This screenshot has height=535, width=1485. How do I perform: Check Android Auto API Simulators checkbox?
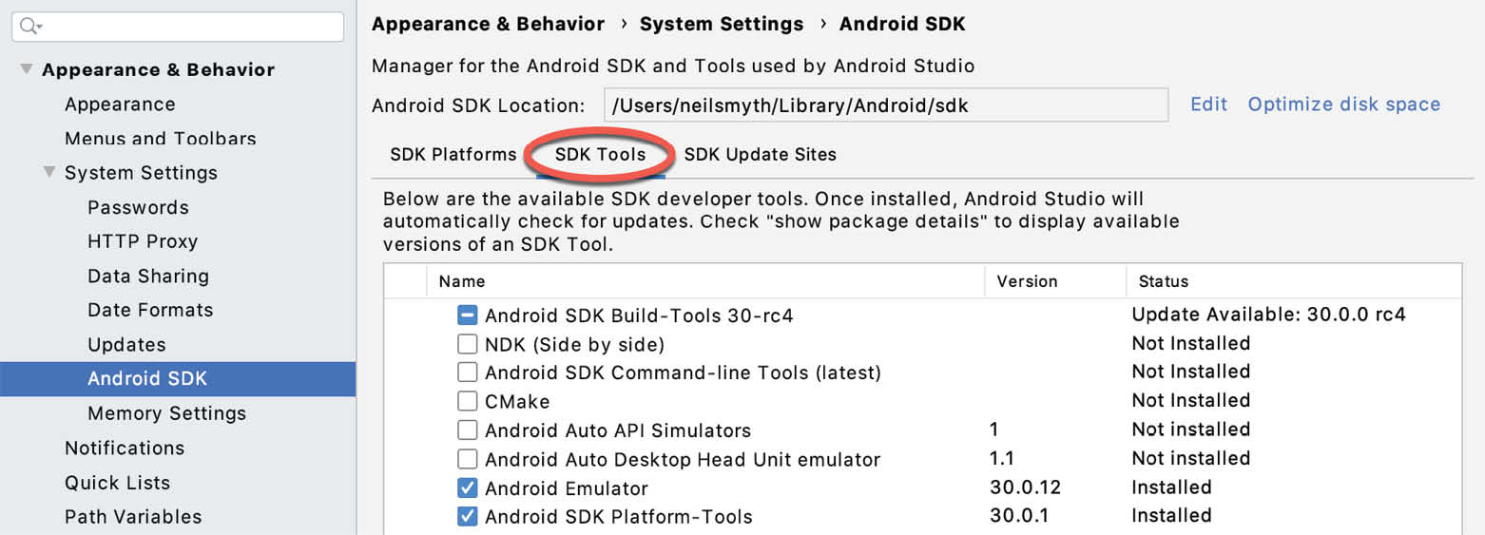(x=467, y=430)
